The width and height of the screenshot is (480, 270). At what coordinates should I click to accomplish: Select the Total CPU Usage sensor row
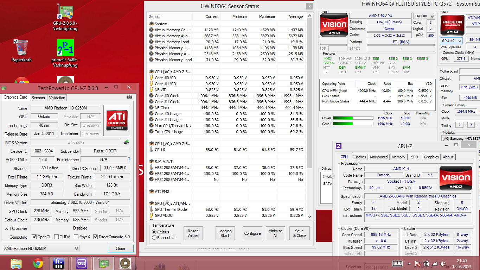coord(226,132)
